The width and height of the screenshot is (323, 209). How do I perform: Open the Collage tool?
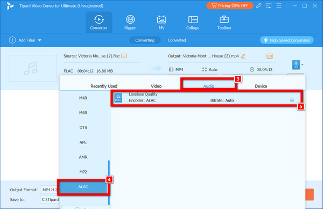193,23
